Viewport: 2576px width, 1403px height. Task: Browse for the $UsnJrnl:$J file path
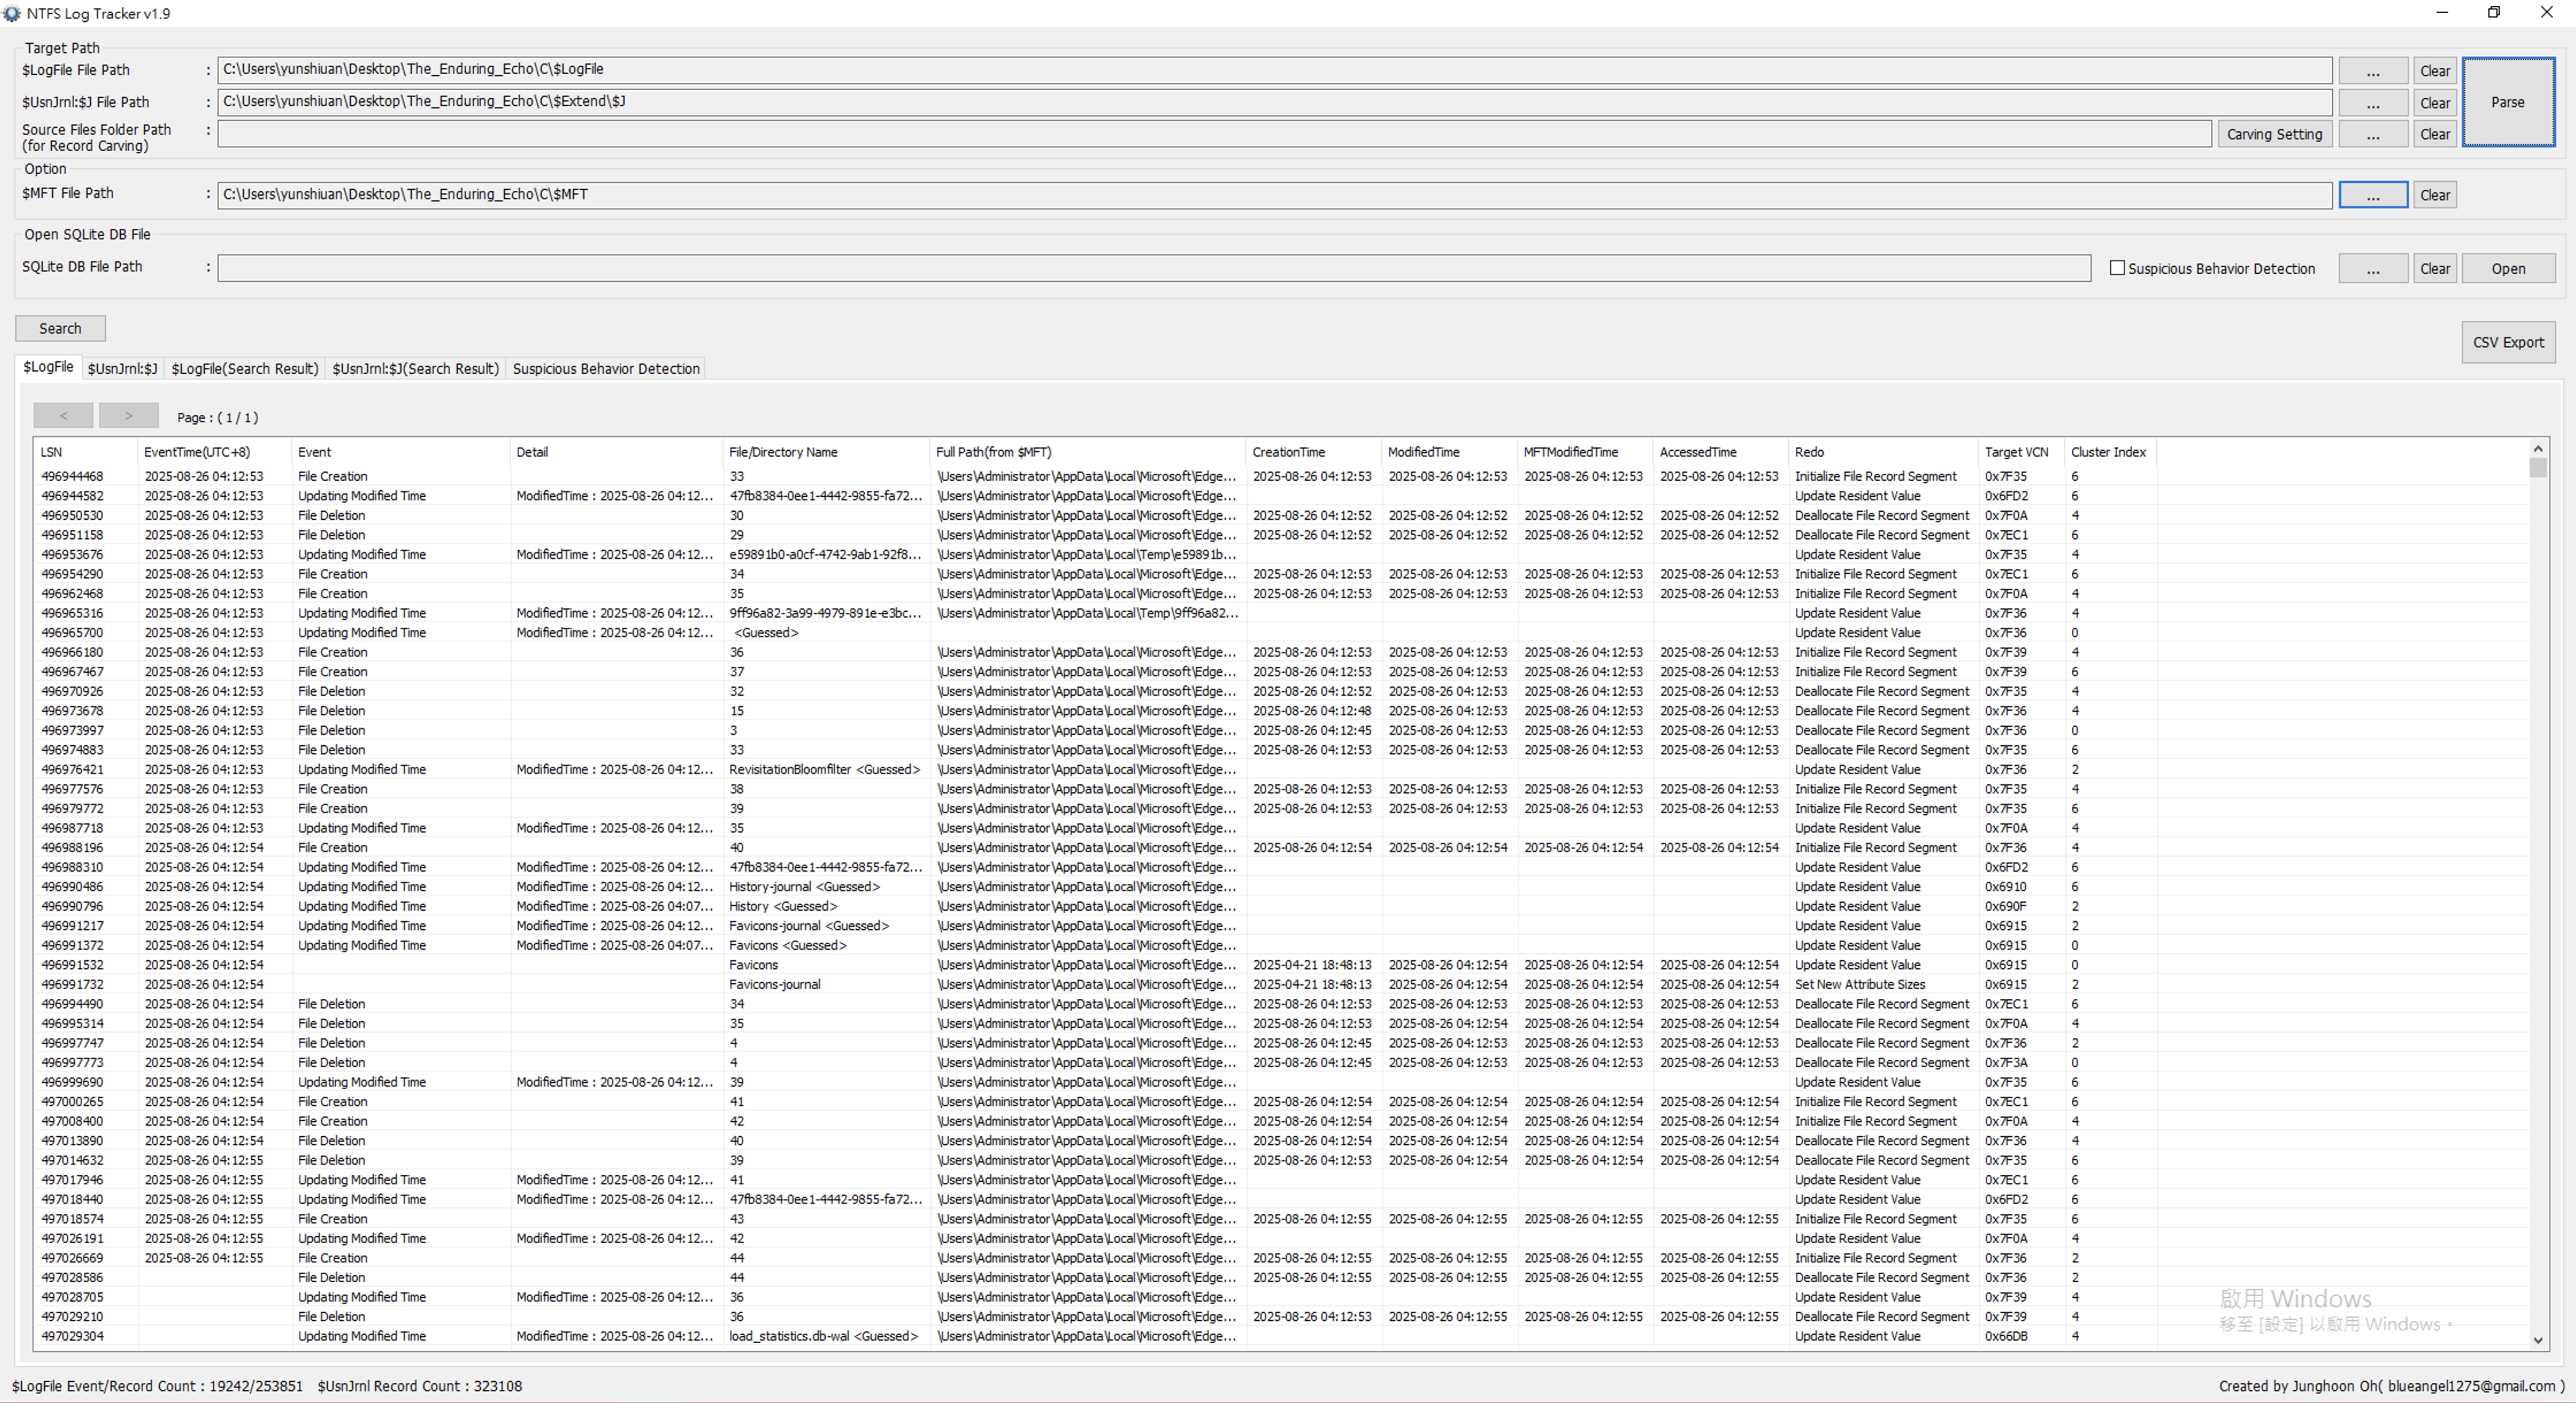2372,103
